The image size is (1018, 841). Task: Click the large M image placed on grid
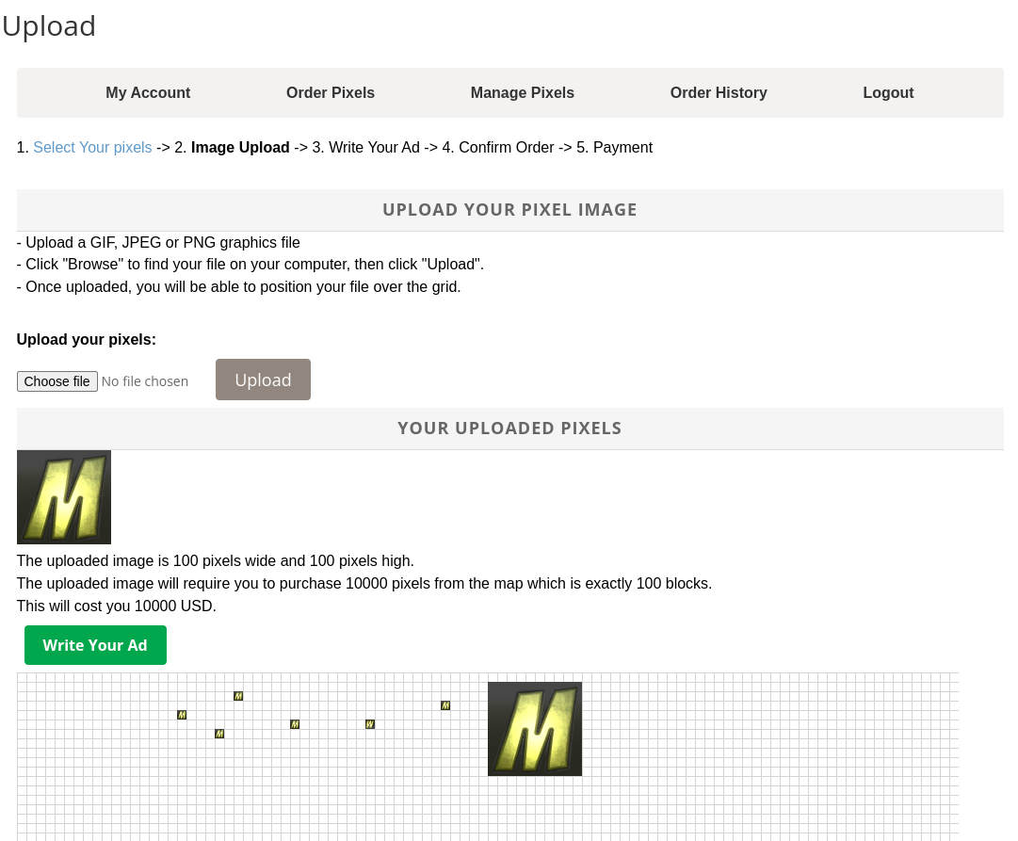point(535,729)
